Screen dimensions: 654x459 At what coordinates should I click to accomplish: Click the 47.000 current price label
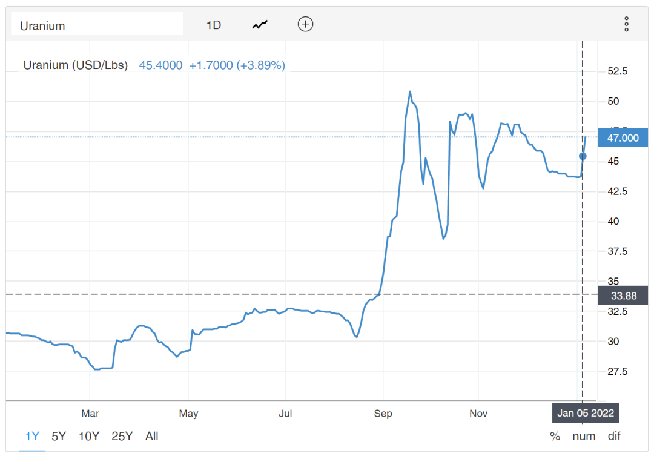tap(623, 138)
